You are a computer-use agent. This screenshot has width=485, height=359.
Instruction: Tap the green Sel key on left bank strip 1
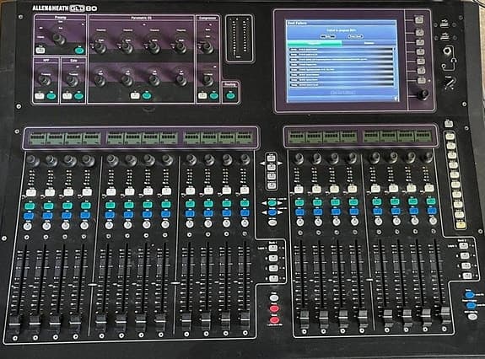[x=30, y=206]
